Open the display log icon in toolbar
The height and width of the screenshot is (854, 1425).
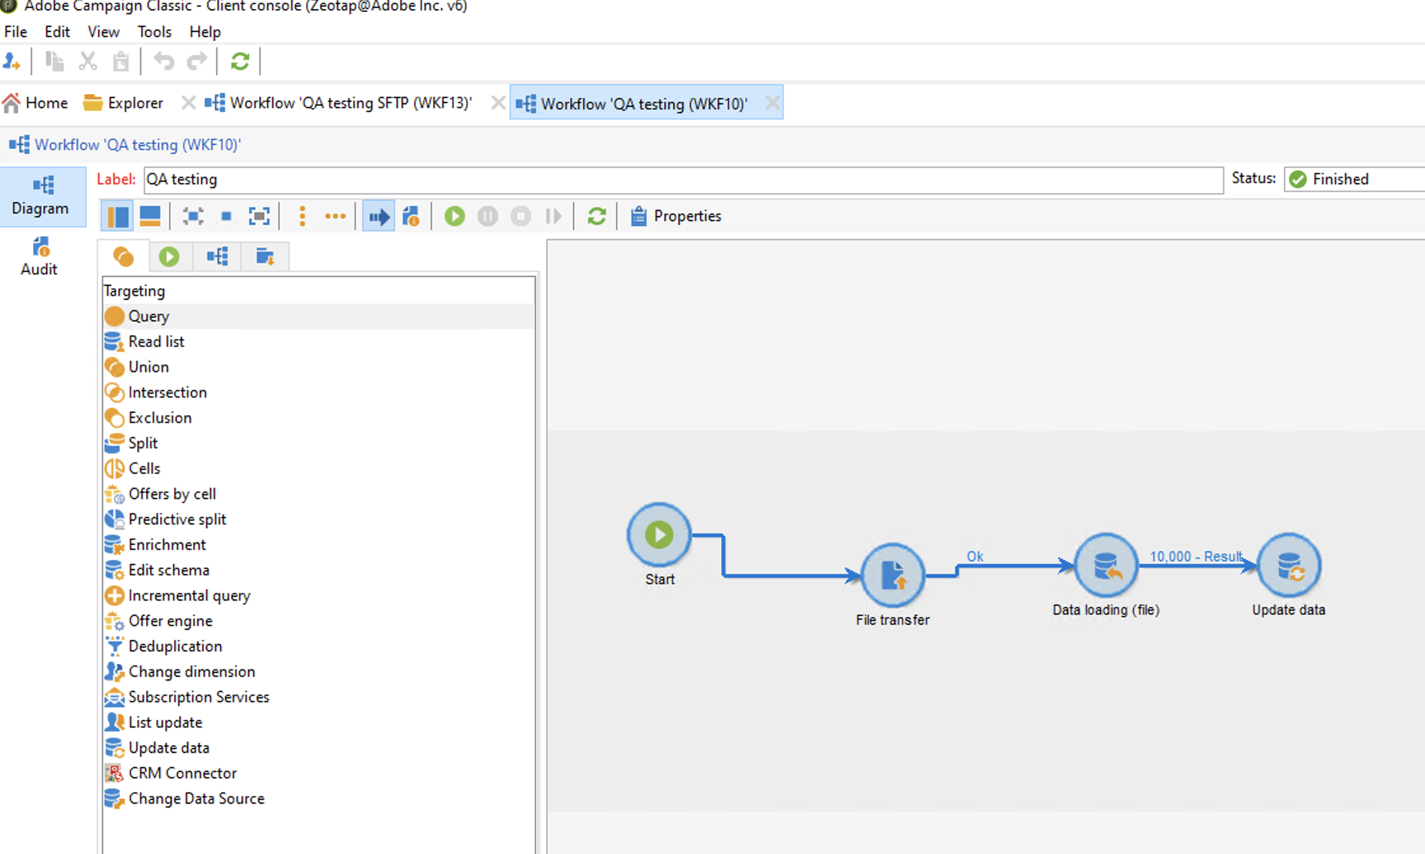[x=411, y=217]
